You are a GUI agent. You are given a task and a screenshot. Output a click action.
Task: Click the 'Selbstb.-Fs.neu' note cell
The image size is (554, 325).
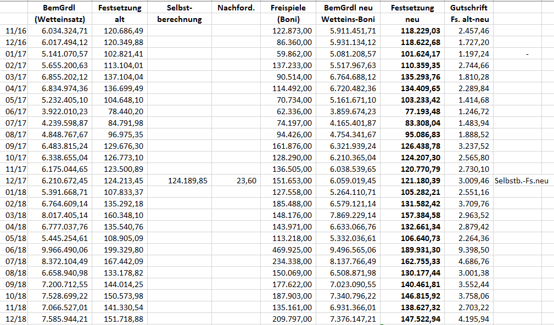coord(522,181)
